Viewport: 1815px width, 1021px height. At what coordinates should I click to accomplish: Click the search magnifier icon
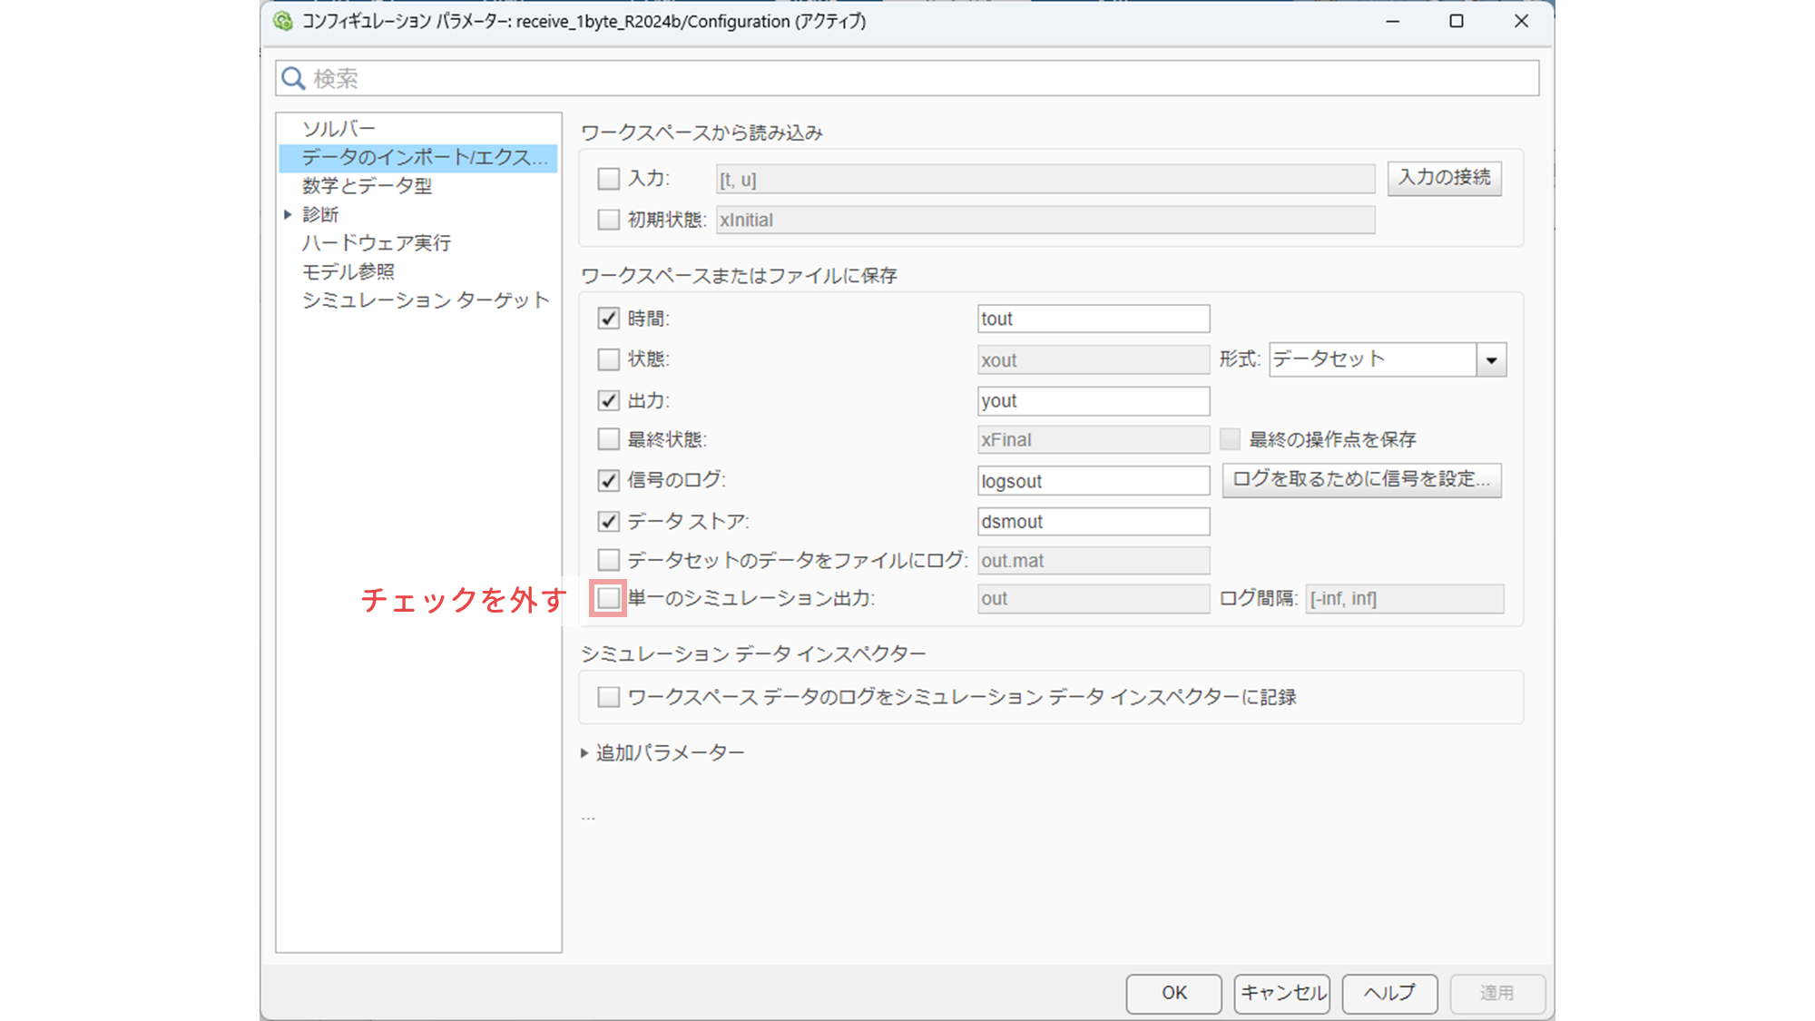pos(292,78)
